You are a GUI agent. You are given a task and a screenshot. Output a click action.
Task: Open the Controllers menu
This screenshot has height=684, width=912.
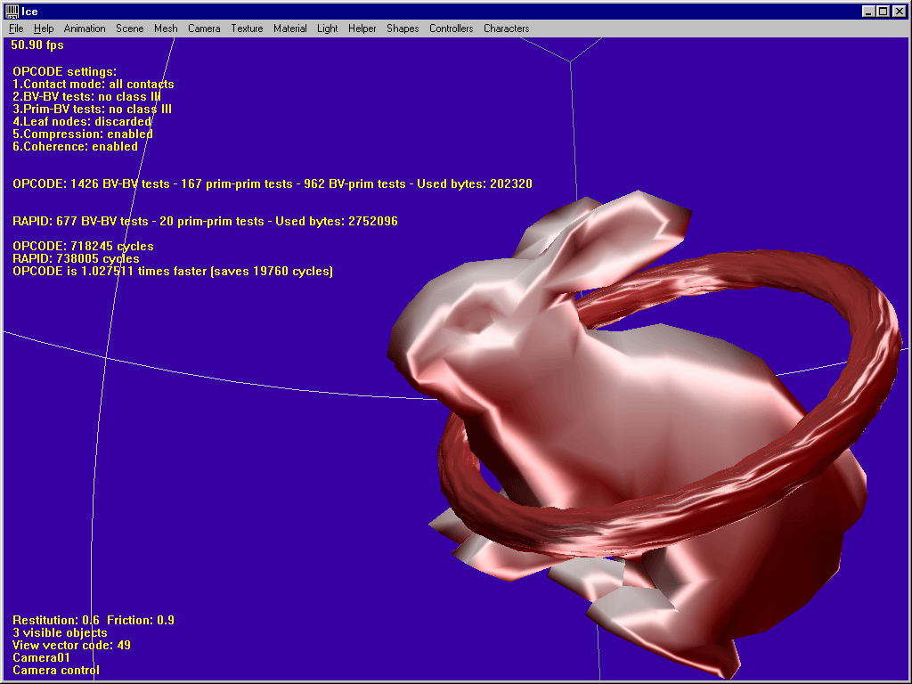tap(451, 28)
